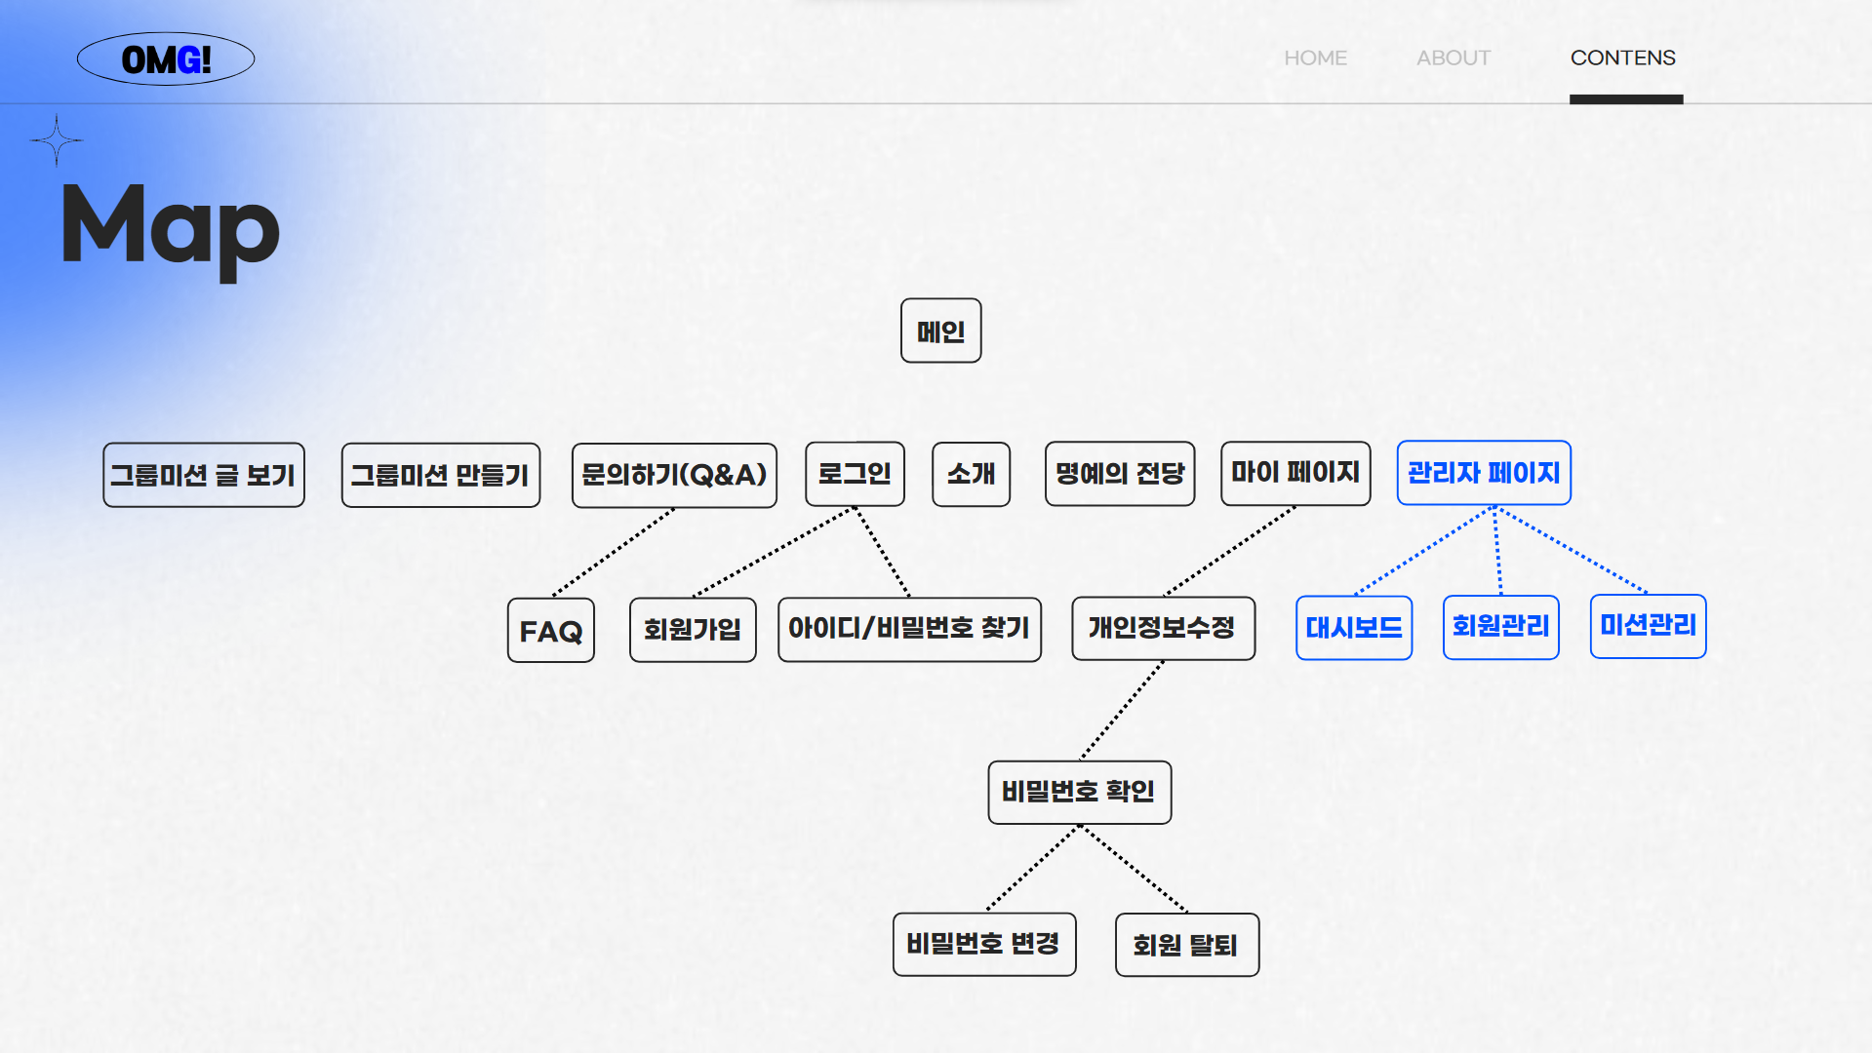Select the blue 대시보드 box

(x=1354, y=628)
